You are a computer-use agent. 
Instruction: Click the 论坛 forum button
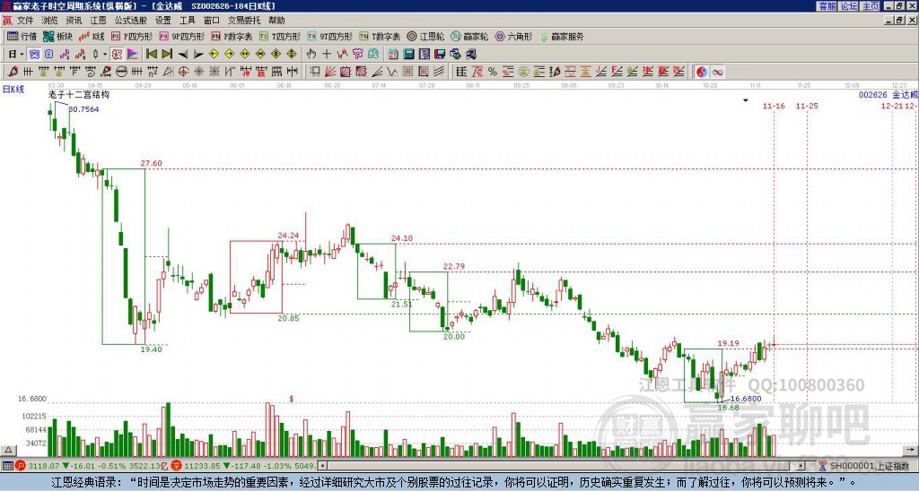(x=848, y=6)
